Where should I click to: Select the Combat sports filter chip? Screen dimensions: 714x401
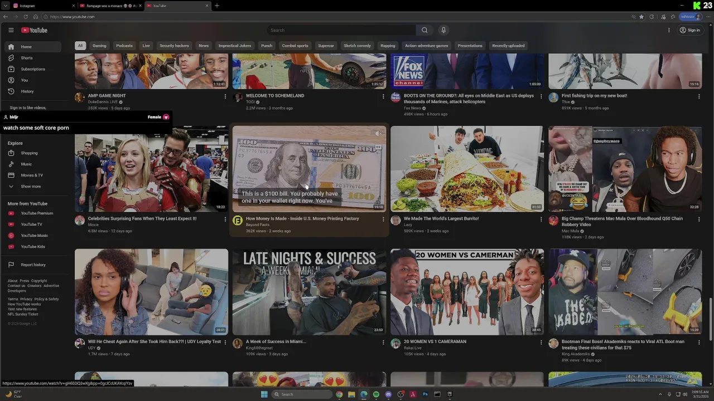(295, 46)
